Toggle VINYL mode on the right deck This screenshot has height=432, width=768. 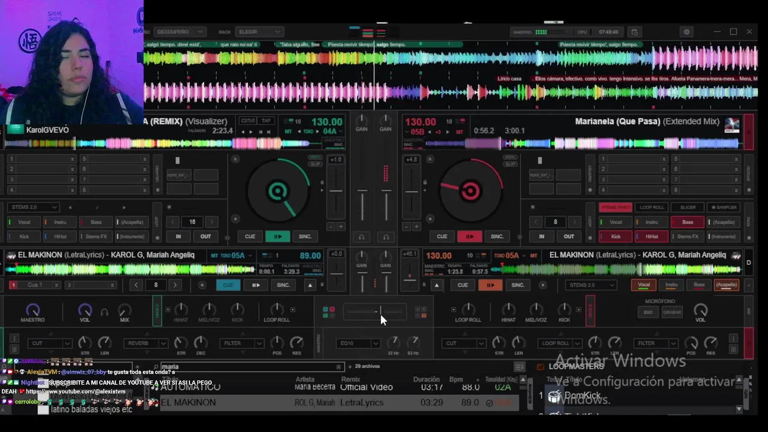[x=510, y=158]
